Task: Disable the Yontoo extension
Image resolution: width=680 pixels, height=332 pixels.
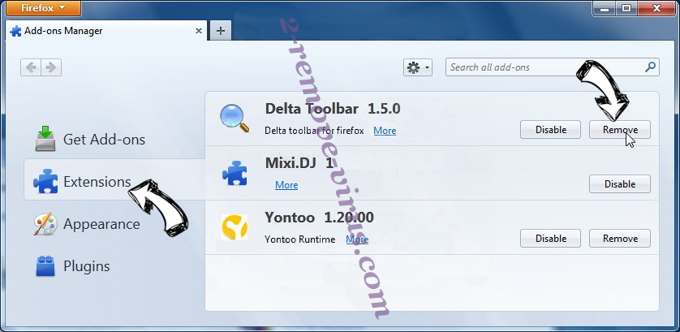Action: tap(550, 239)
